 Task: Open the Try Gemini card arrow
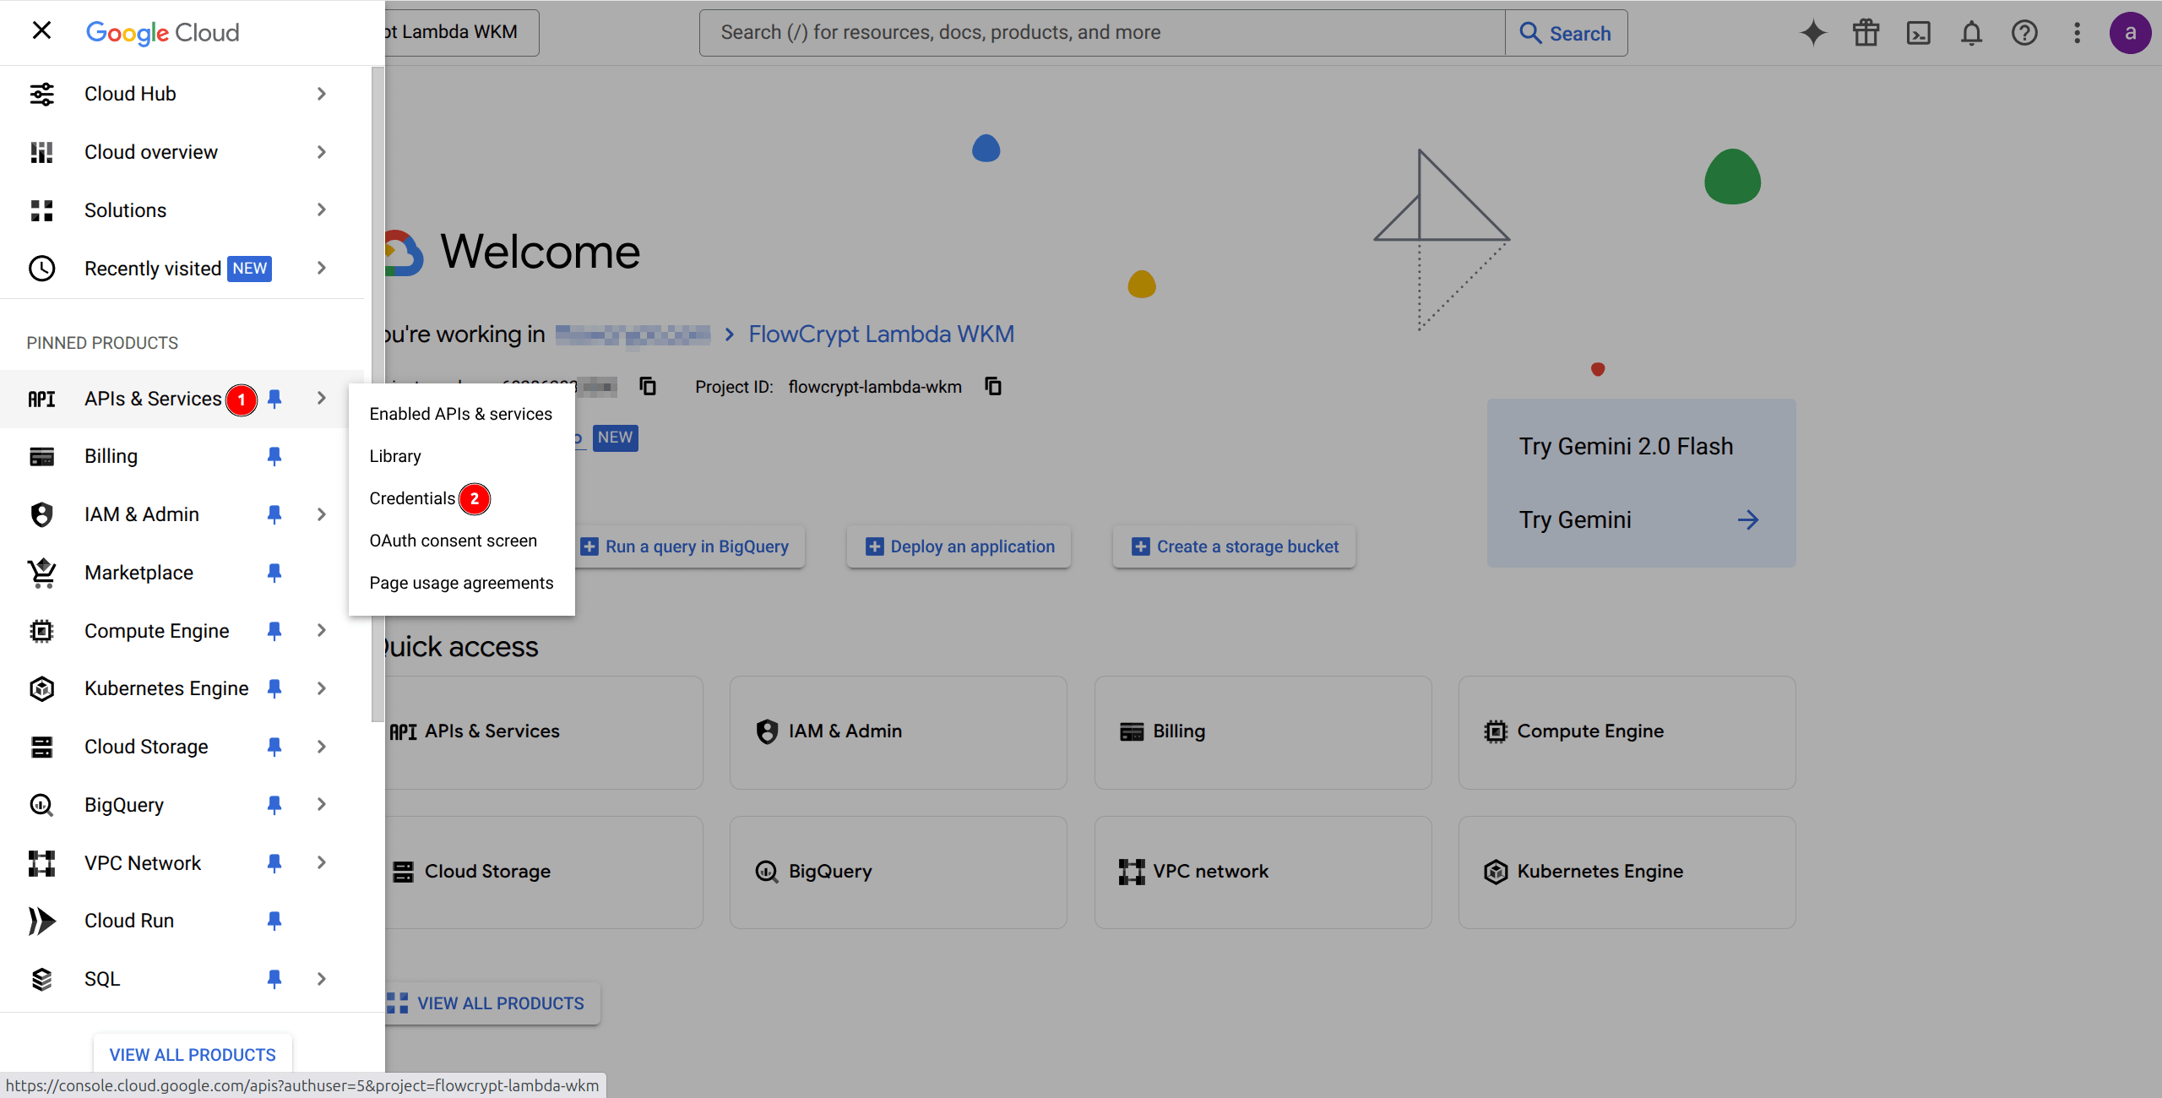point(1747,520)
